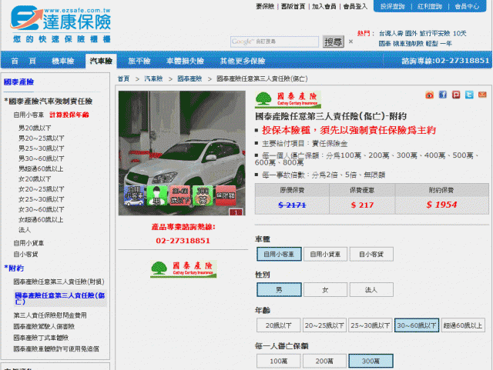Share by email envelope icon
The image size is (493, 370).
pyautogui.click(x=482, y=95)
